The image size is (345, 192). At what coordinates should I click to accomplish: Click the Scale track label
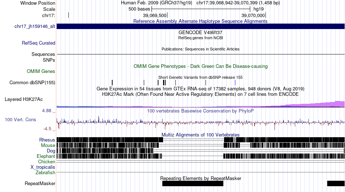click(49, 9)
